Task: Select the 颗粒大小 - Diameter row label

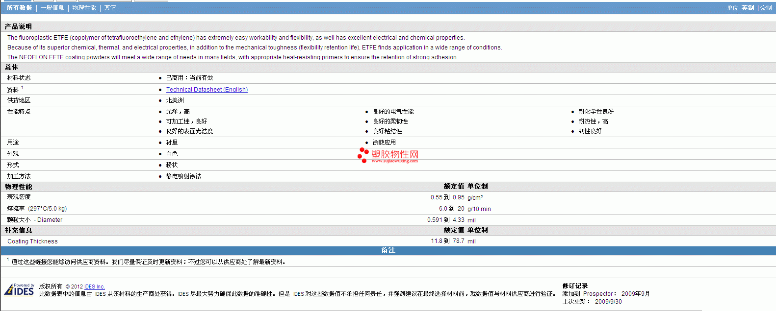Action: [34, 220]
